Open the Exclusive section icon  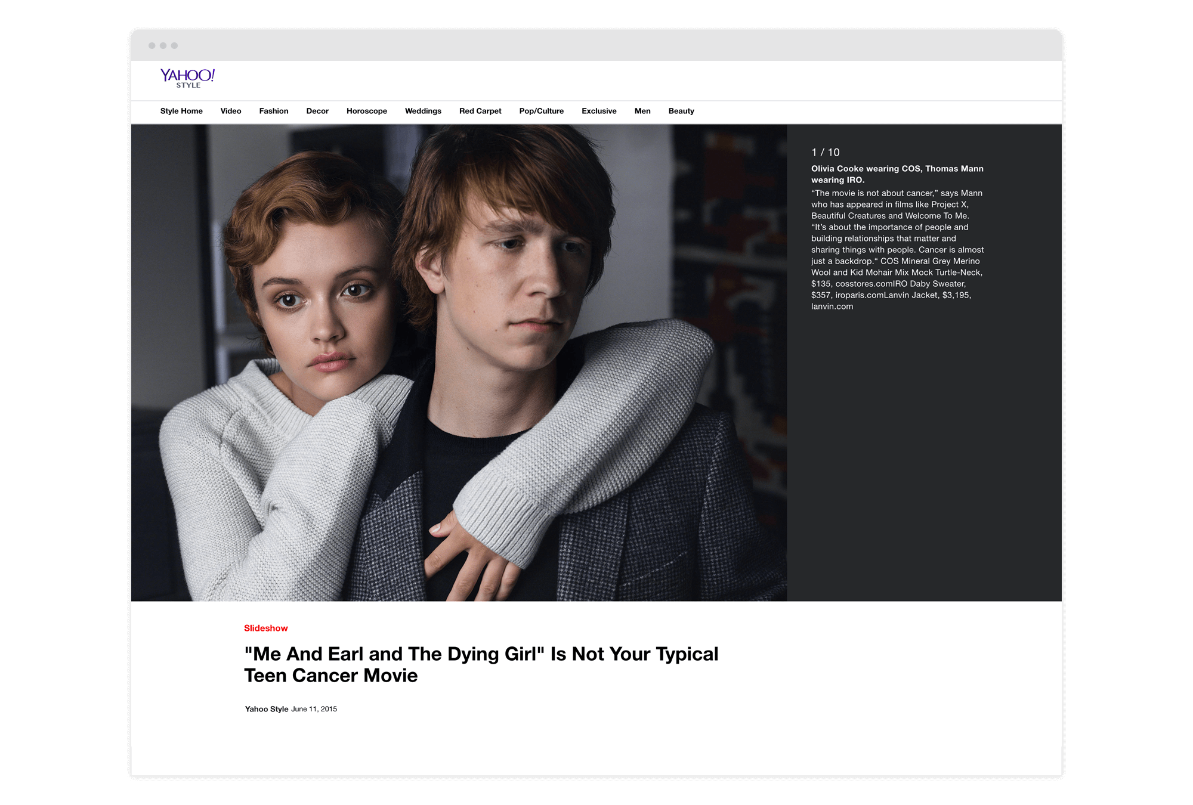pos(598,110)
